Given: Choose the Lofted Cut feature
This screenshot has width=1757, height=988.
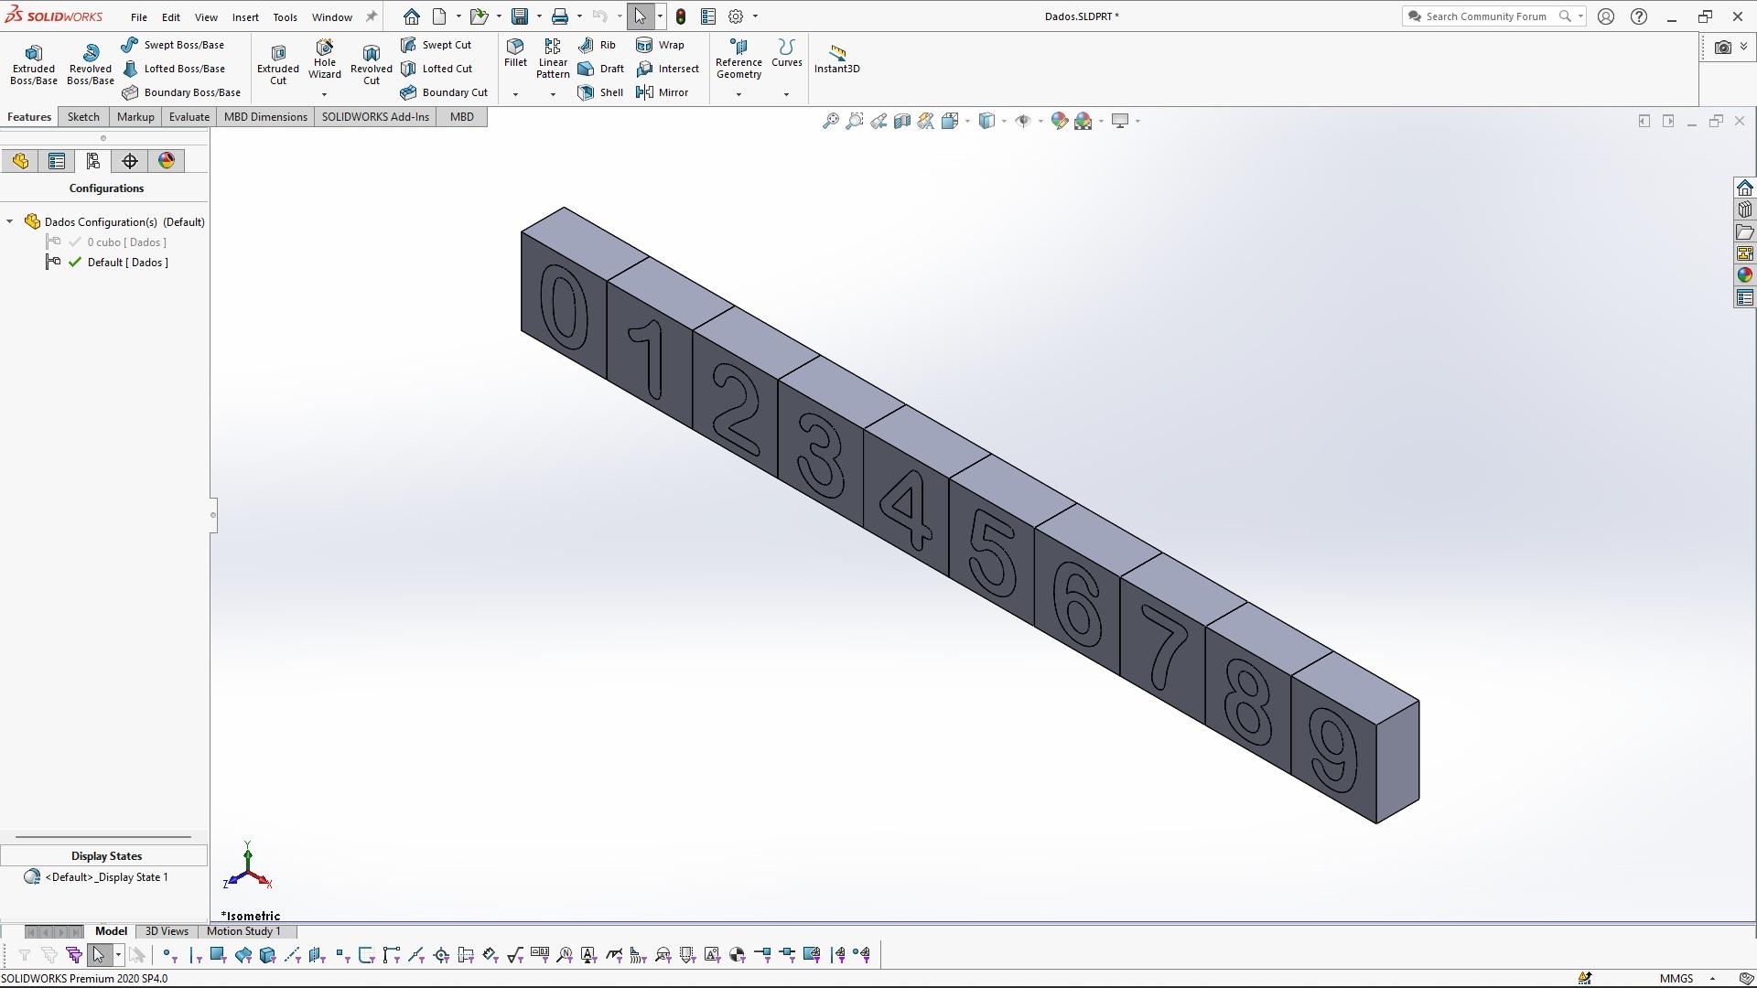Looking at the screenshot, I should pos(437,69).
